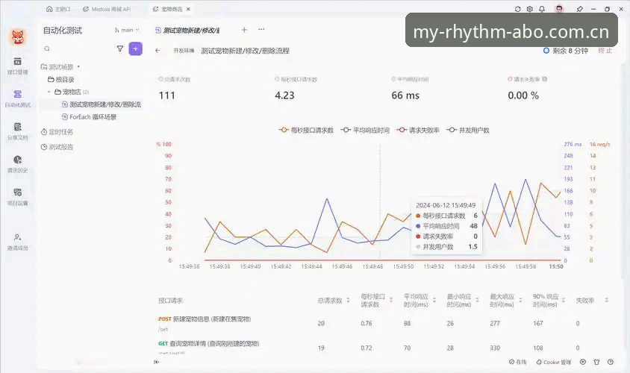The image size is (630, 373).
Task: Click info icon beside 请求失败率 stat
Action: click(544, 79)
